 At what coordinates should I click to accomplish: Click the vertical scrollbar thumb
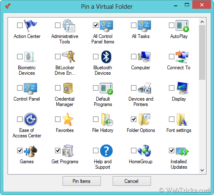202,52
